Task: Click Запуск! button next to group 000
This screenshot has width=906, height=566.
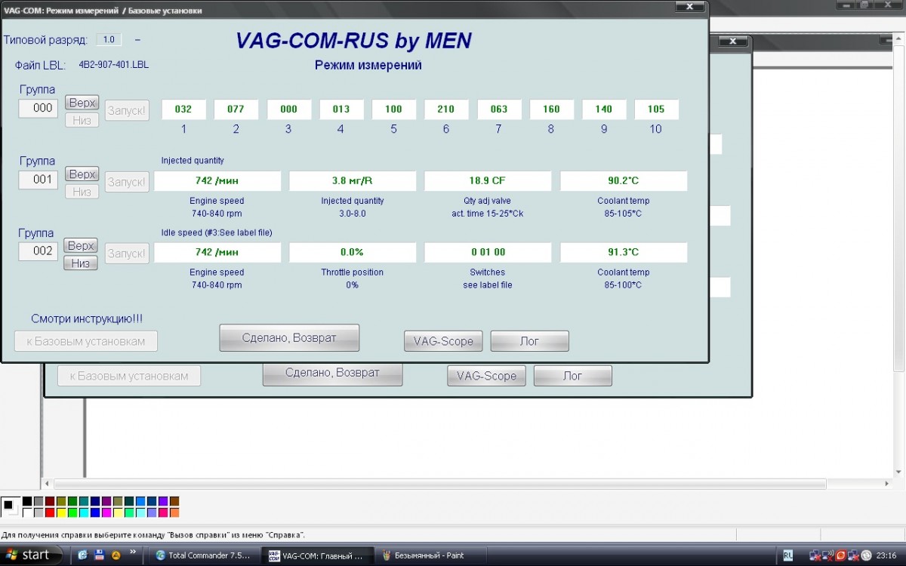Action: [x=127, y=110]
